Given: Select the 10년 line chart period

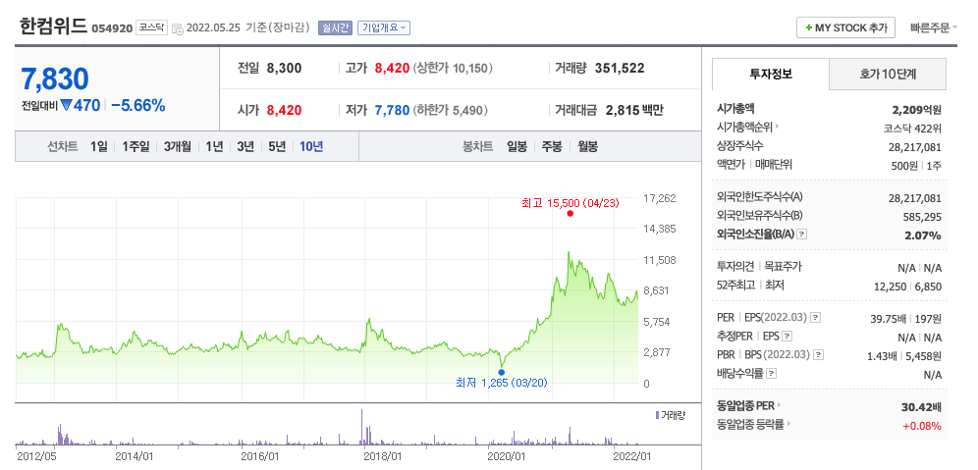Looking at the screenshot, I should [311, 147].
